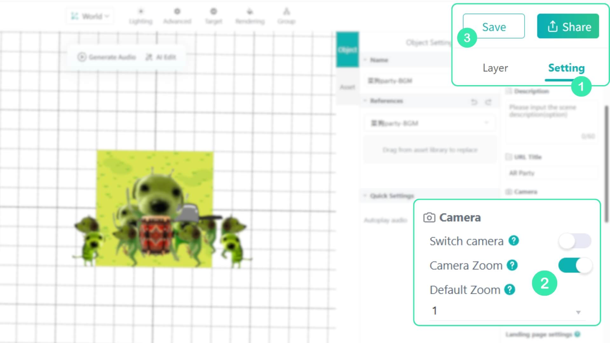610x343 pixels.
Task: Click the settings panel vertical scrollbar
Action: [607, 164]
